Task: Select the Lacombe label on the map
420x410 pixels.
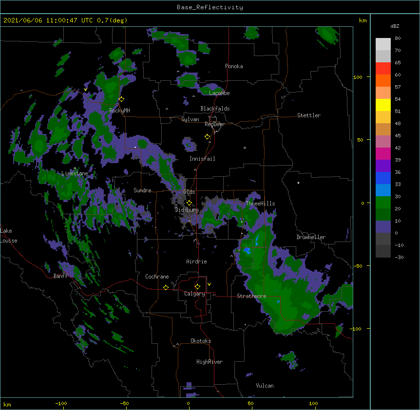Action: pos(219,93)
